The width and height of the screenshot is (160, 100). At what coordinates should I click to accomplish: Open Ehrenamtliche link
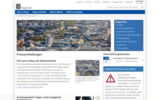pyautogui.click(x=122, y=48)
